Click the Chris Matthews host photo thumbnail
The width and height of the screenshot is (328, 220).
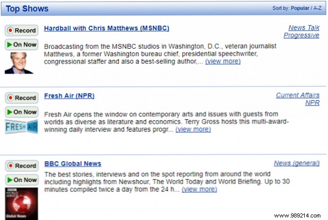pos(19,63)
